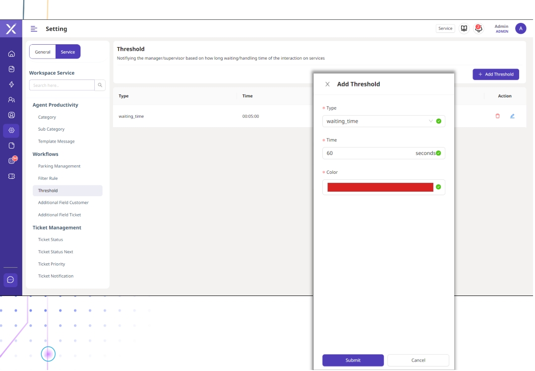The width and height of the screenshot is (535, 371).
Task: Toggle the hamburger menu next to Setting
Action: coord(34,29)
